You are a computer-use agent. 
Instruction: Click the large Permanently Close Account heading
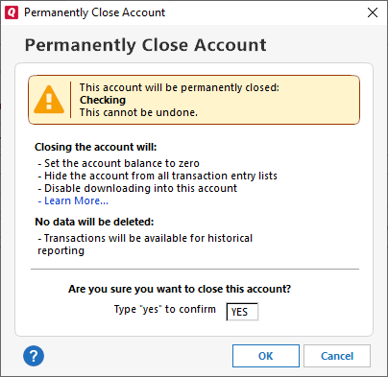(x=146, y=45)
